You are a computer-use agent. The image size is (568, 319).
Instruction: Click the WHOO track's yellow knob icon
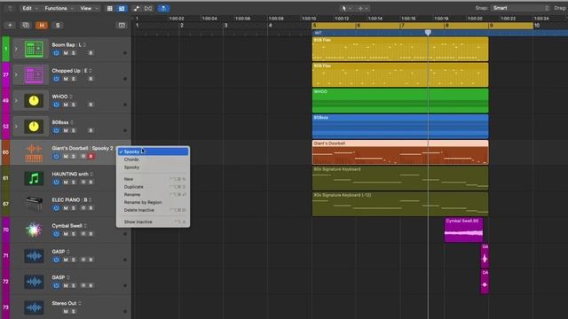(x=34, y=100)
